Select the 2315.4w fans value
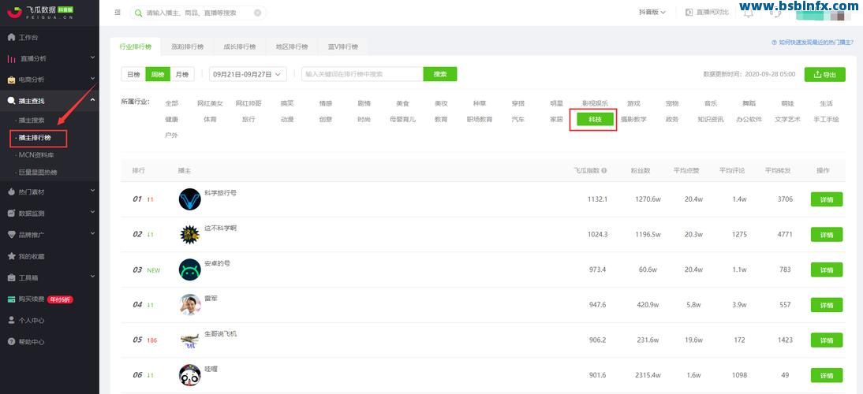The height and width of the screenshot is (394, 863). coord(647,375)
